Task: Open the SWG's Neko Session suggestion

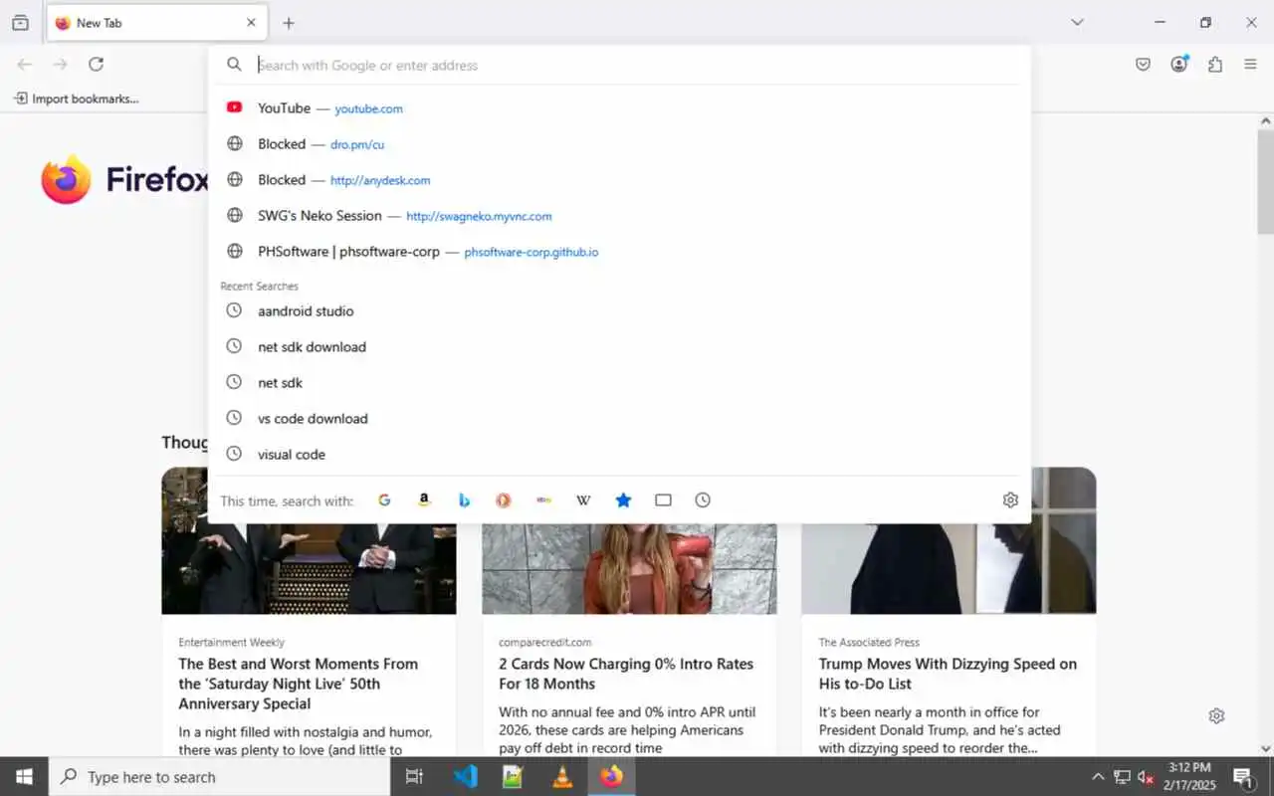Action: pos(619,216)
